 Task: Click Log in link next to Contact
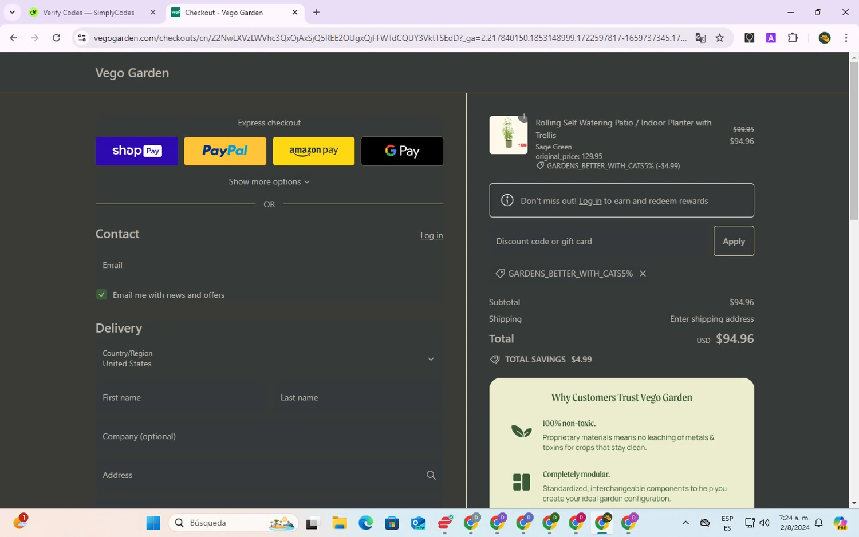(432, 235)
